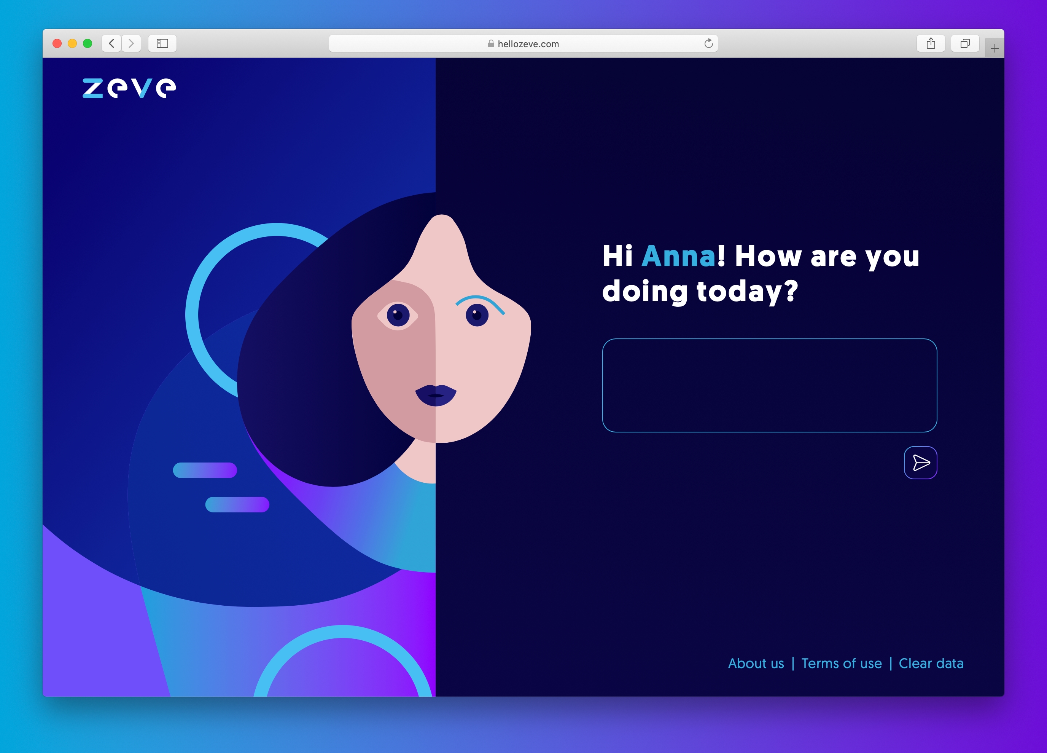Open the Share sheet icon
Screen dimensions: 1047x753
pyautogui.click(x=931, y=43)
